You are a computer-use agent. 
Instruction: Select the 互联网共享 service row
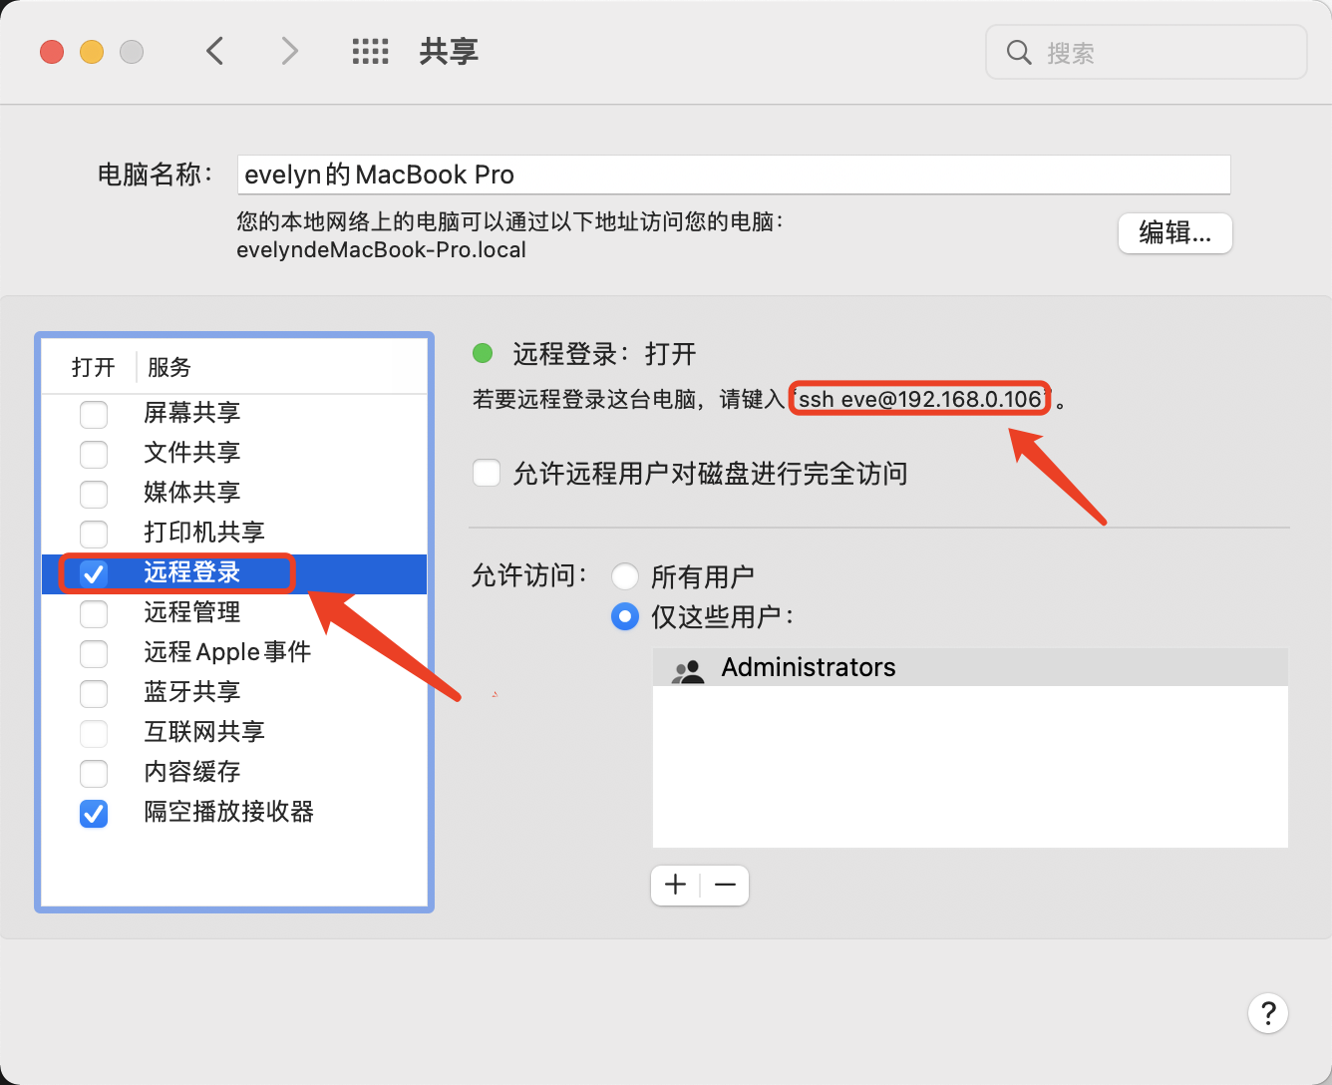click(234, 733)
